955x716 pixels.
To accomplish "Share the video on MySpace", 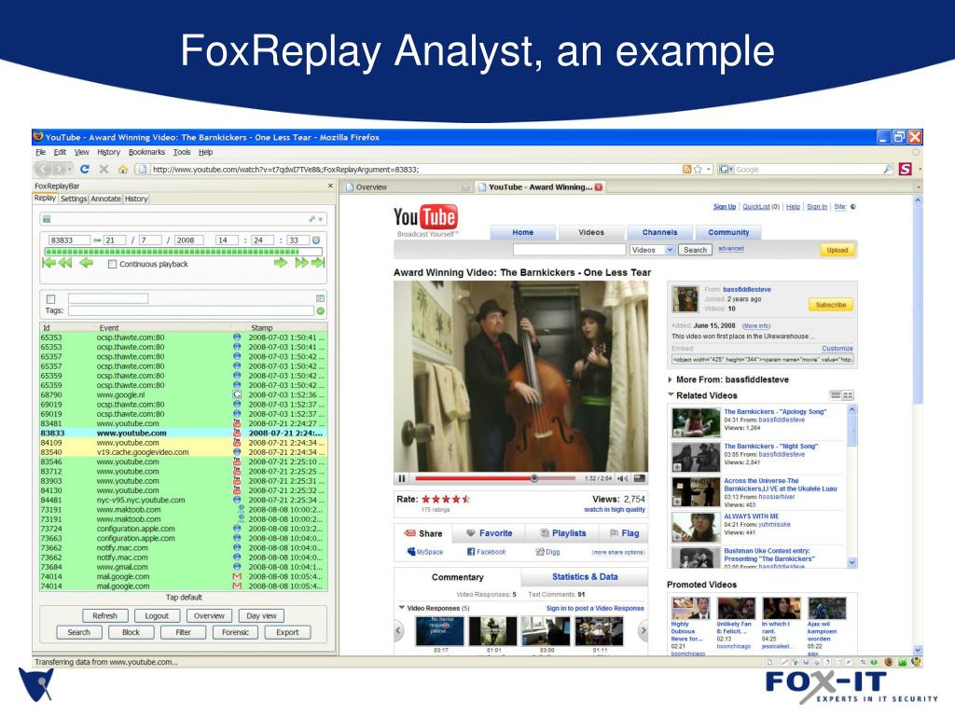I will point(425,552).
